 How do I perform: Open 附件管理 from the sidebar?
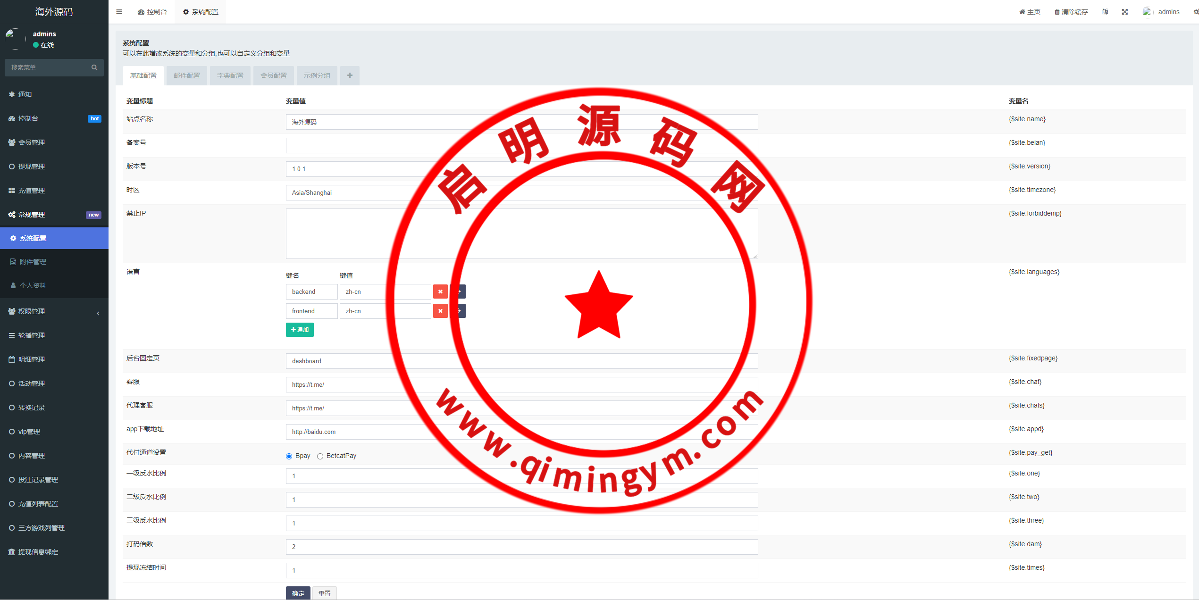[33, 262]
